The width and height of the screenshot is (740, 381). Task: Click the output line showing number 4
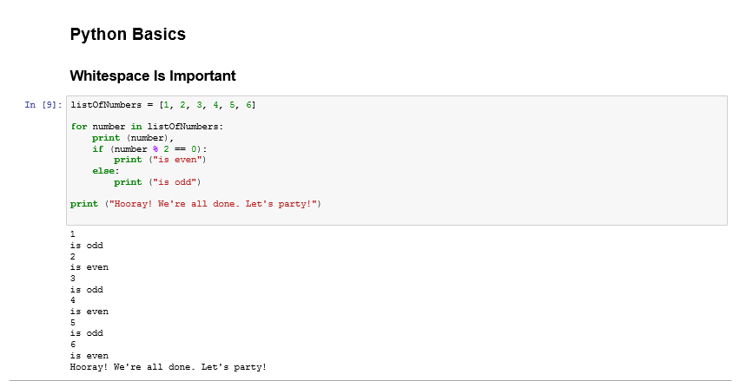pos(73,300)
